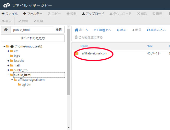Create a new folder with フォルダー button
The width and height of the screenshot is (170, 130).
tap(33, 14)
